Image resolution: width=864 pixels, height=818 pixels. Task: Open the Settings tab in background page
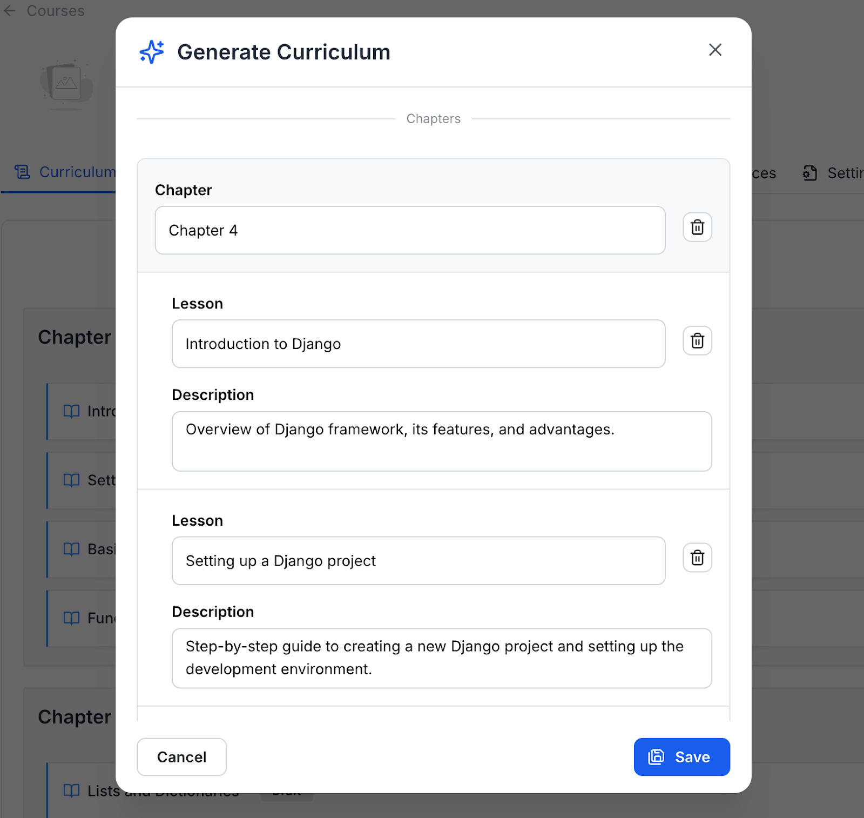[833, 173]
